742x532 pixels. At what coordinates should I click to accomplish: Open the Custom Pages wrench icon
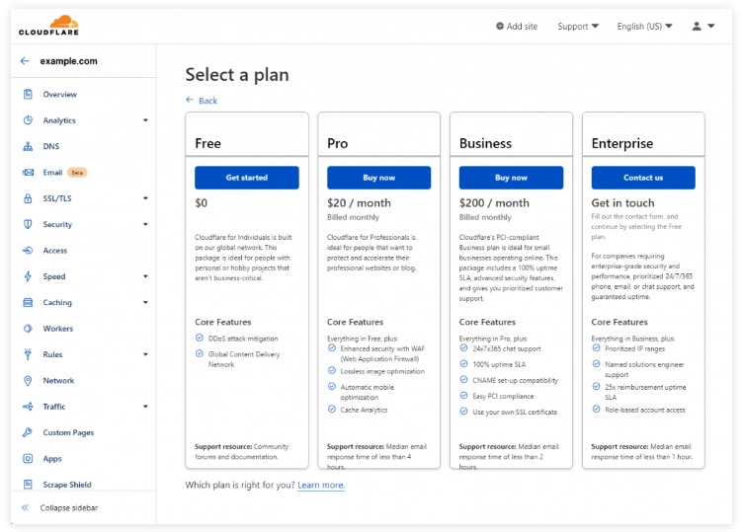click(x=28, y=432)
